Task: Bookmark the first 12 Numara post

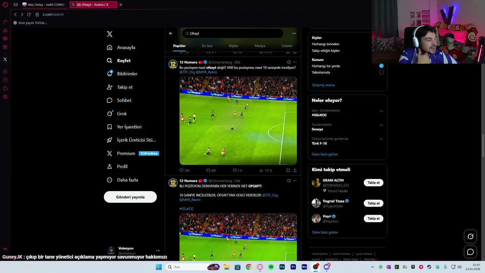Action: point(288,170)
